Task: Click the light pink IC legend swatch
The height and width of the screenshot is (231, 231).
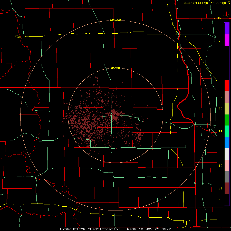Action: pos(227,166)
